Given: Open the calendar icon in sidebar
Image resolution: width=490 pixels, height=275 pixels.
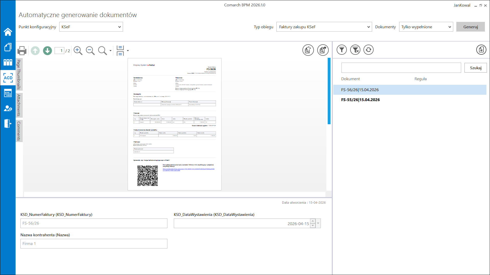Looking at the screenshot, I should pyautogui.click(x=8, y=93).
